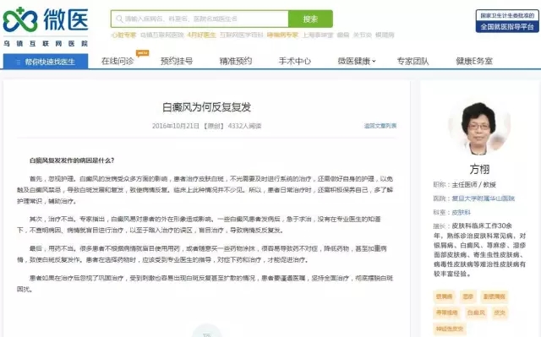Expand 微医健康 dropdown

point(357,62)
